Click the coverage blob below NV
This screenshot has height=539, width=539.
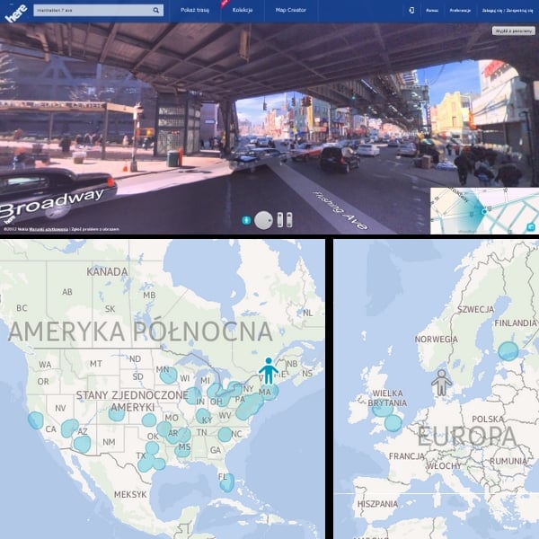point(70,428)
